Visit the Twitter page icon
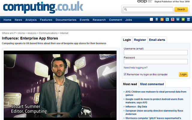 tap(167, 19)
